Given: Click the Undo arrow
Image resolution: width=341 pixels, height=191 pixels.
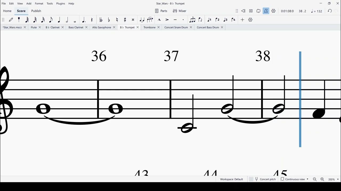Looking at the screenshot, I should 330,11.
